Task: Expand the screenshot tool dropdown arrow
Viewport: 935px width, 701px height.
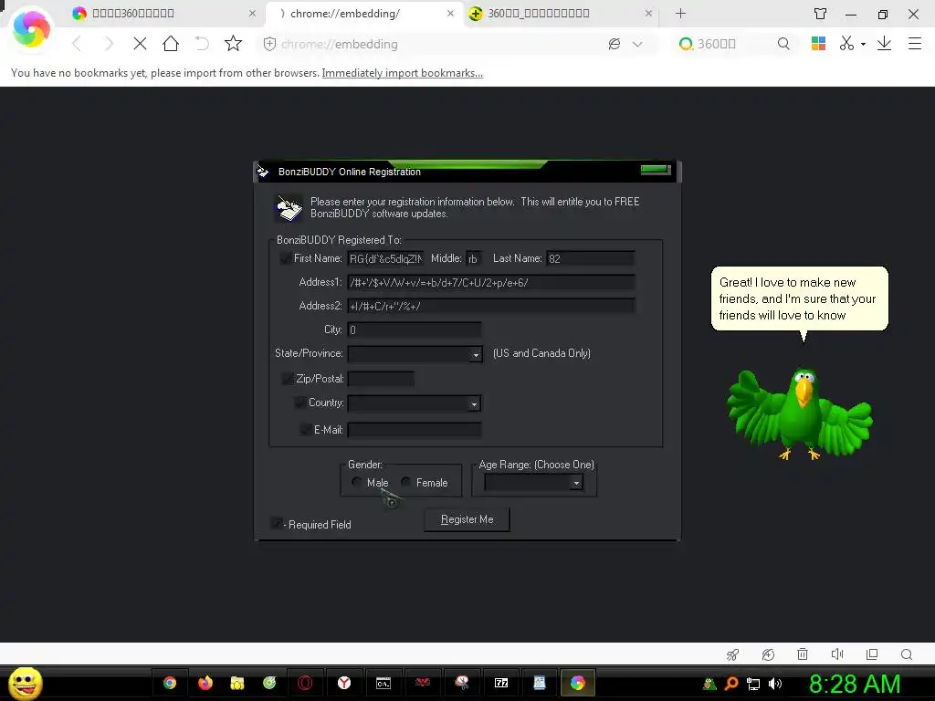Action: 863,44
